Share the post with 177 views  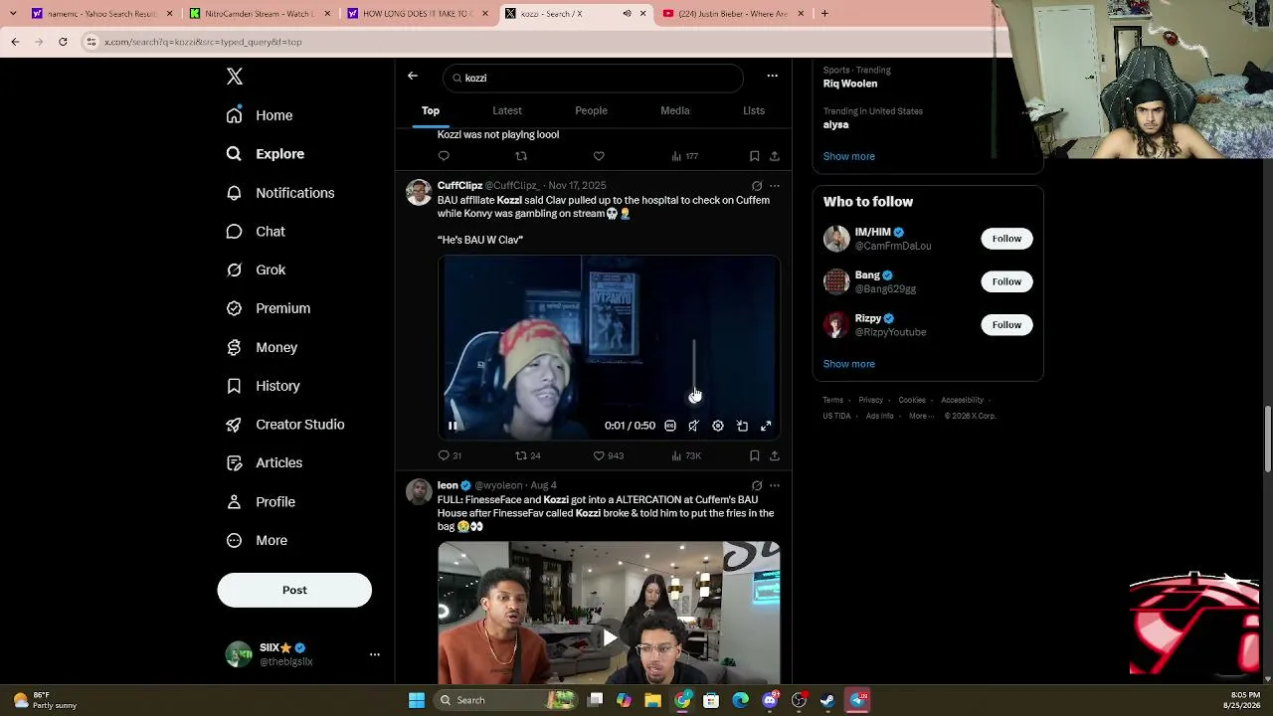775,156
